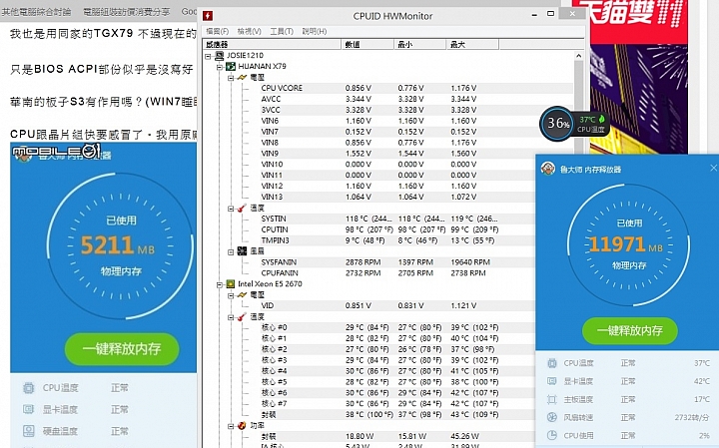The width and height of the screenshot is (719, 448).
Task: Click the 硬盘温度 disk icon in the left panel
Action: (x=28, y=431)
